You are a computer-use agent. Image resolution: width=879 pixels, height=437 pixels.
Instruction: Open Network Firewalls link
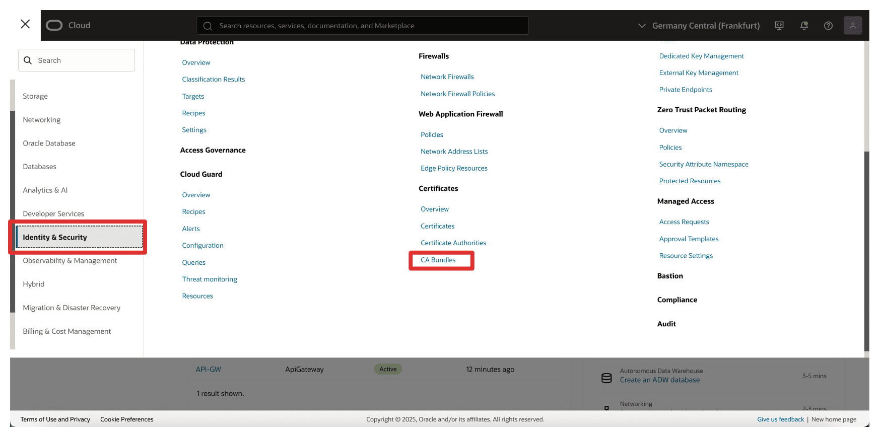(447, 77)
